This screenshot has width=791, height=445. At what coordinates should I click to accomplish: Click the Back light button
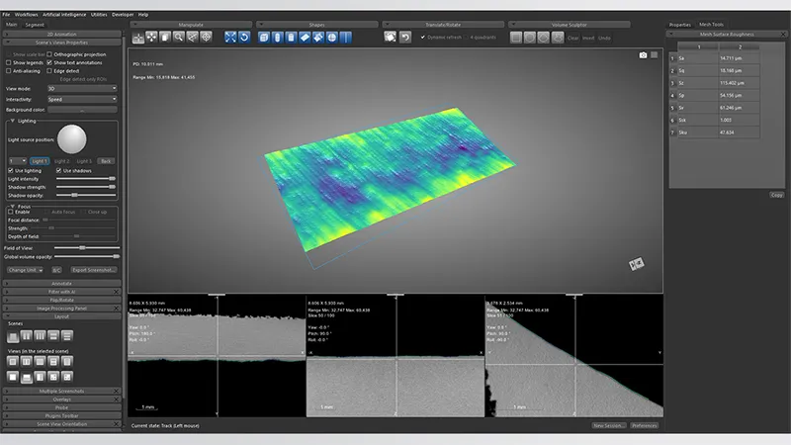(x=106, y=161)
